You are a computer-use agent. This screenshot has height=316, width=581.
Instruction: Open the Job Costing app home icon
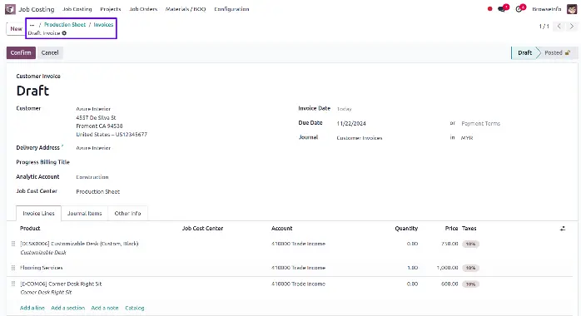10,9
